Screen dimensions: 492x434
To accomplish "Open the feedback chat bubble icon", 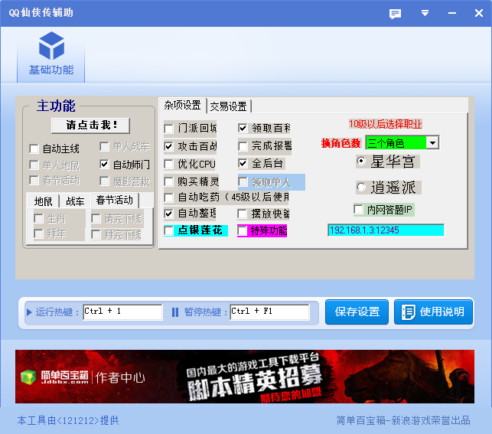I will coord(395,14).
